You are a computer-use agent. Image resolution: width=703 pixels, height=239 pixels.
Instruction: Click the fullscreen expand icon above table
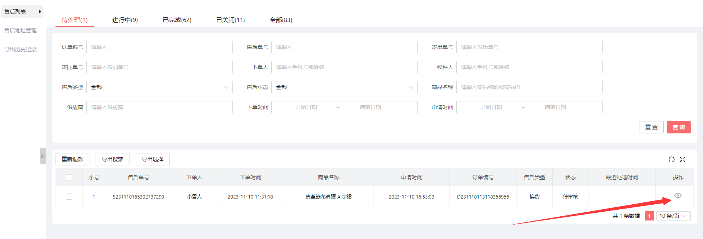[x=683, y=160]
